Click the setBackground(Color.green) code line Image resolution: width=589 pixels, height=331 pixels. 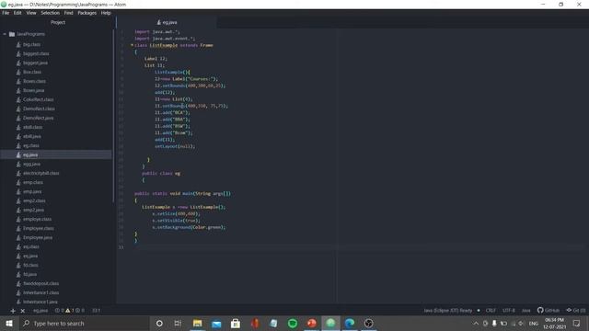(x=189, y=227)
